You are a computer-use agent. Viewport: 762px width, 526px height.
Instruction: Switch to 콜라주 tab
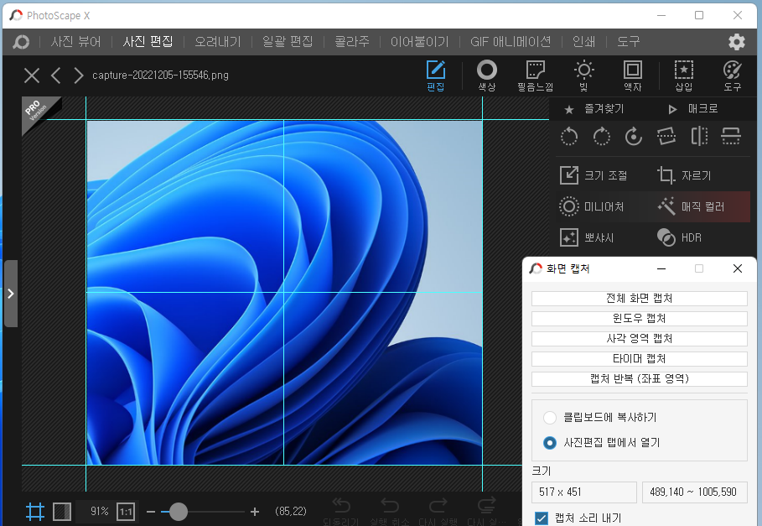[x=352, y=42]
